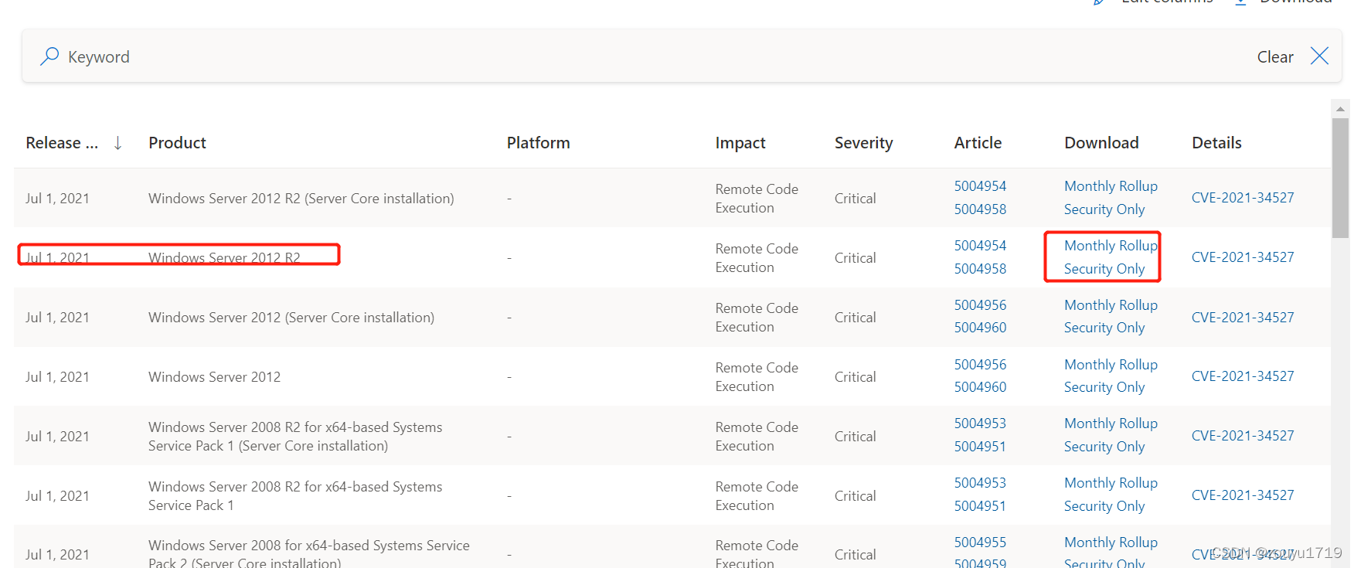
Task: Open article 5004953 for 2008 R2 SP1 Server Core
Action: point(980,423)
